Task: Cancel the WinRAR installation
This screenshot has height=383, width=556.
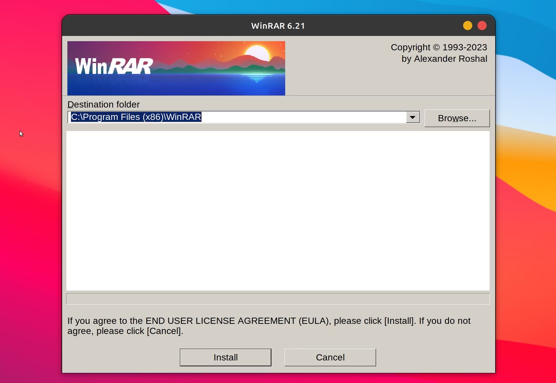Action: tap(330, 357)
